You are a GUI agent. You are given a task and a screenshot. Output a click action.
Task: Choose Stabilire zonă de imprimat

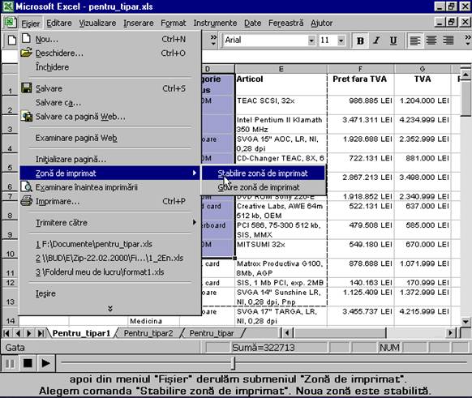264,173
